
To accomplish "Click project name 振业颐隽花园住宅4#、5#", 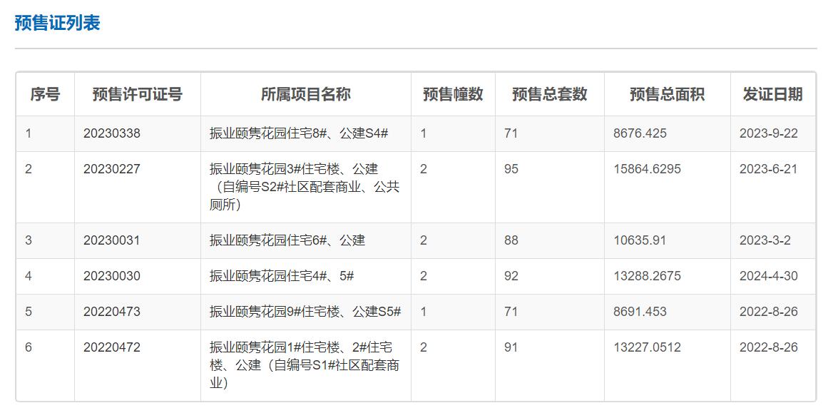I will (x=281, y=276).
